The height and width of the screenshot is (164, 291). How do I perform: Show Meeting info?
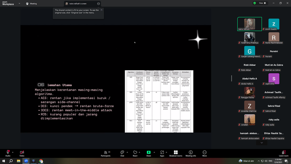pos(191,153)
